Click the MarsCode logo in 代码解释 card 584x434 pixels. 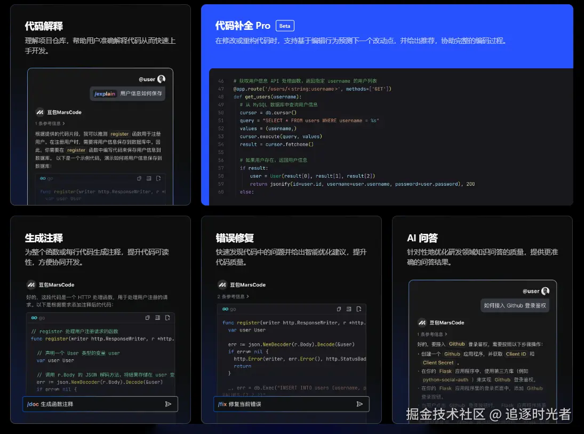40,112
